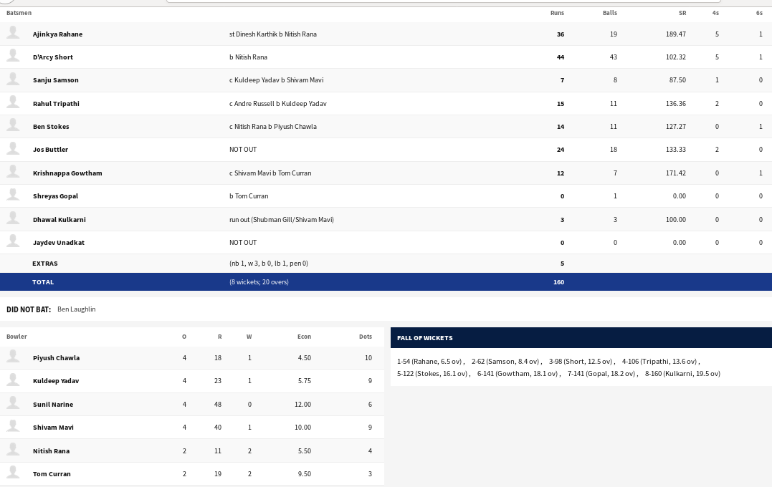Click Rahane's strike rate 189.47
Viewport: 772px width, 487px height.
point(675,34)
